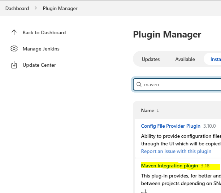Click the Dashboard breadcrumb link

(x=17, y=8)
